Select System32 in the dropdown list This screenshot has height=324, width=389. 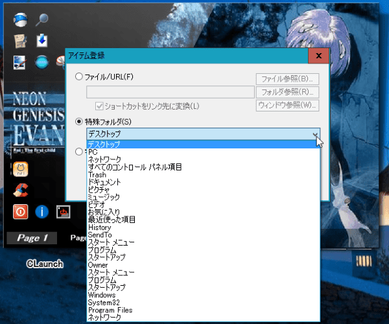(203, 303)
